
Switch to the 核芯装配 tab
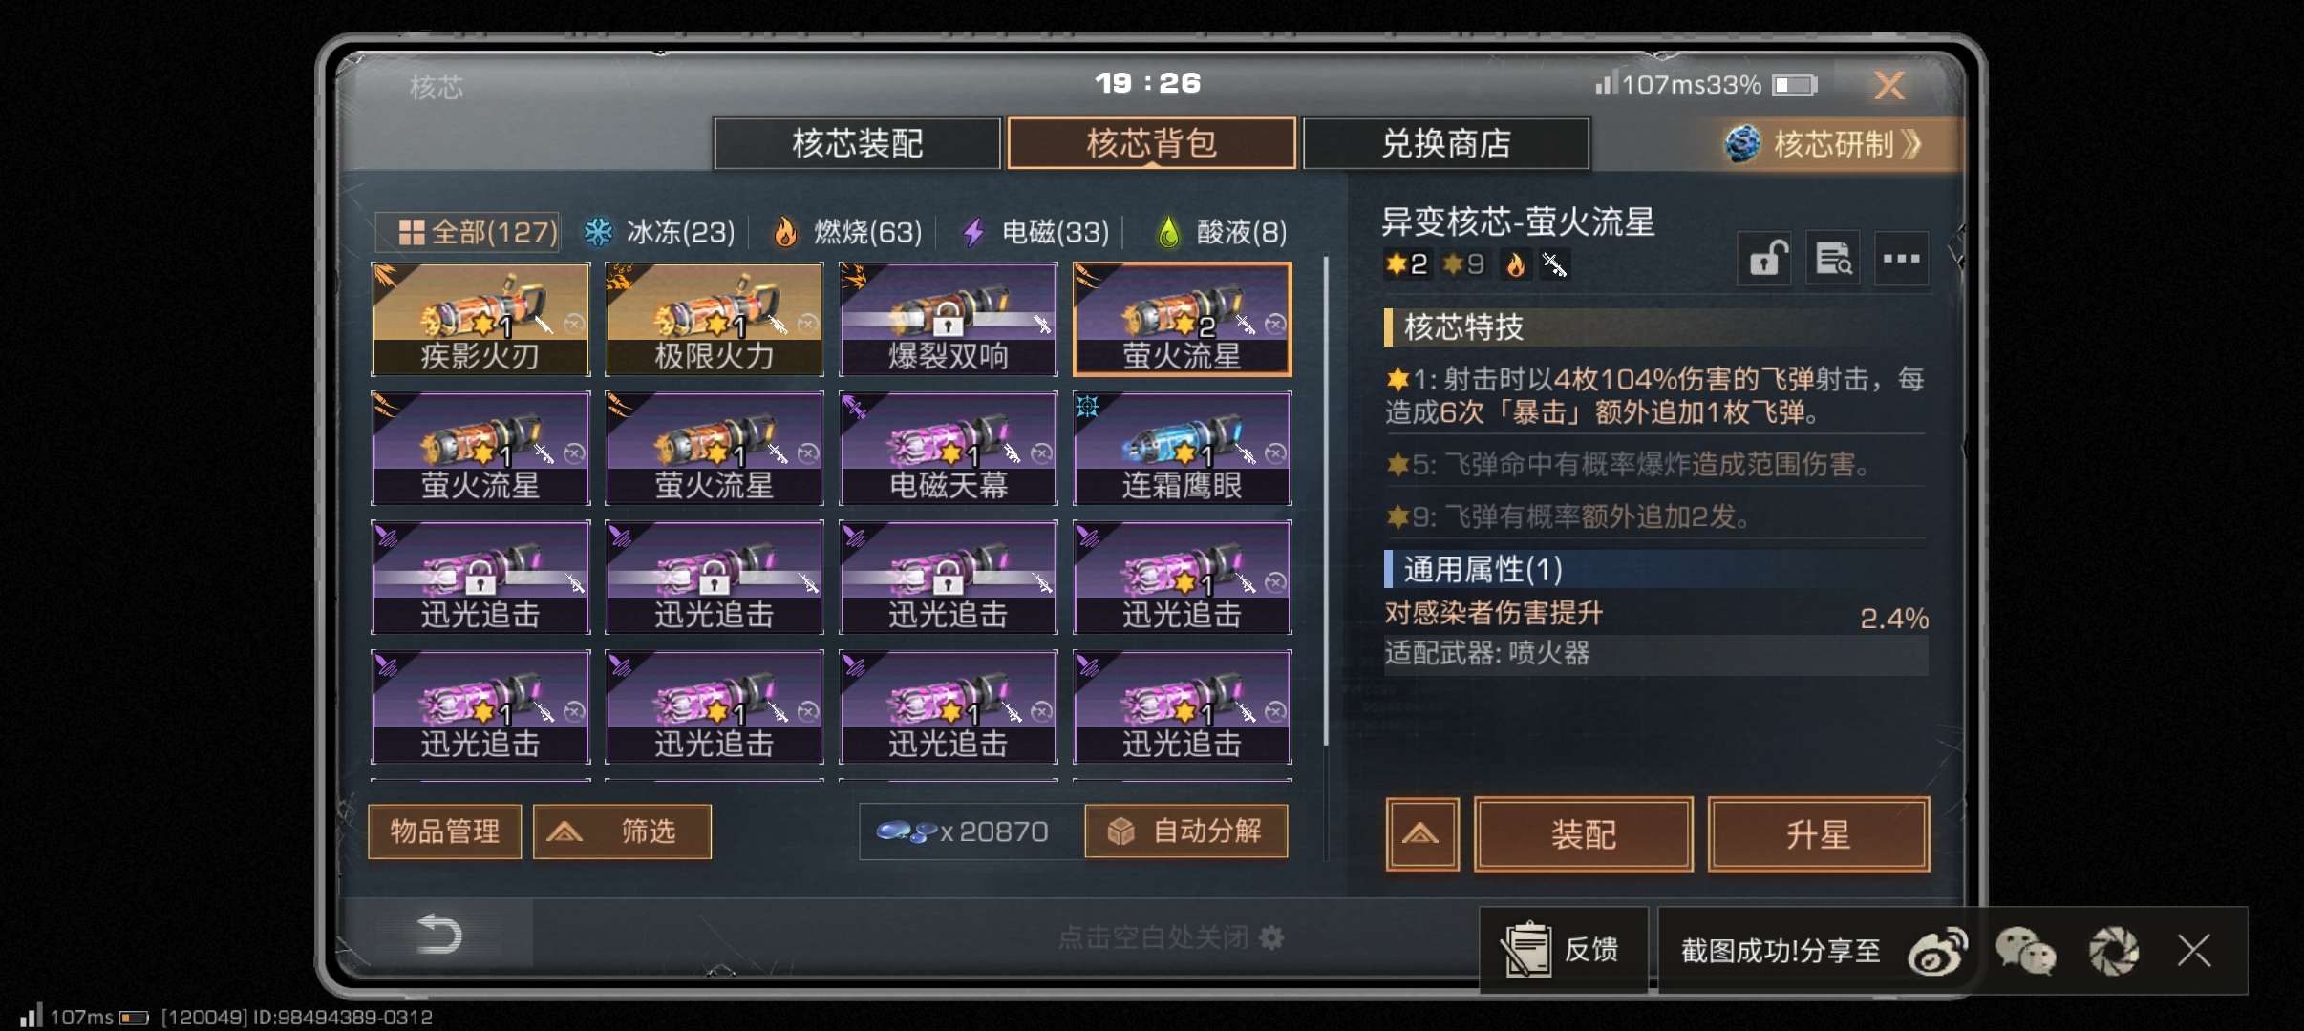[x=857, y=144]
